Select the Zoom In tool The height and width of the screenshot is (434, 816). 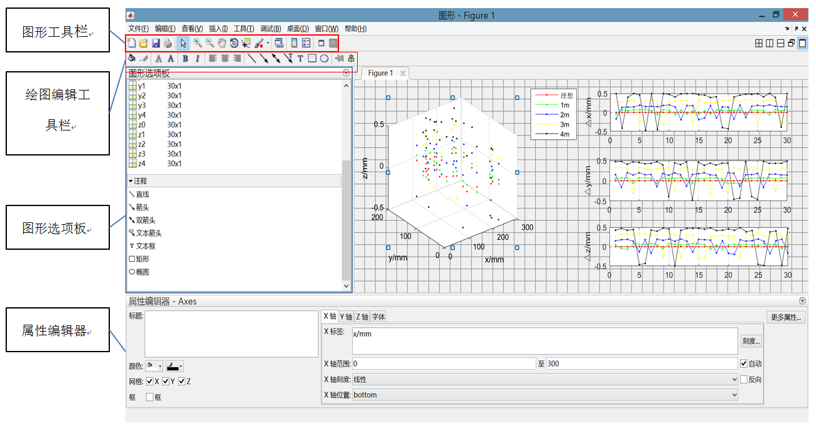(x=197, y=43)
